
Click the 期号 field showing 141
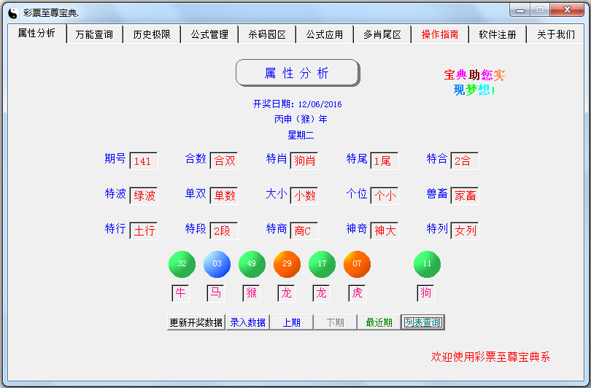pyautogui.click(x=144, y=161)
